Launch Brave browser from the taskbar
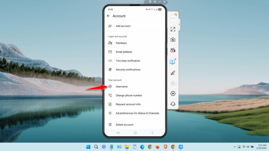Screen dimensions: 269x151 pos(165,147)
